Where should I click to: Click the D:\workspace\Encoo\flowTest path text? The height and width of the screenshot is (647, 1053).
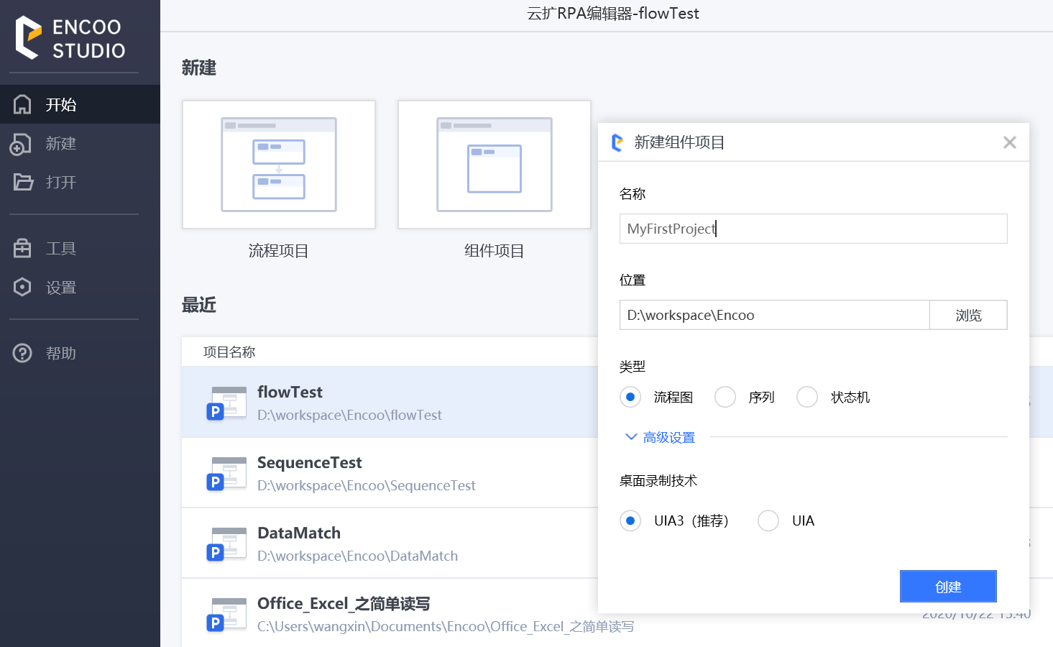[349, 415]
